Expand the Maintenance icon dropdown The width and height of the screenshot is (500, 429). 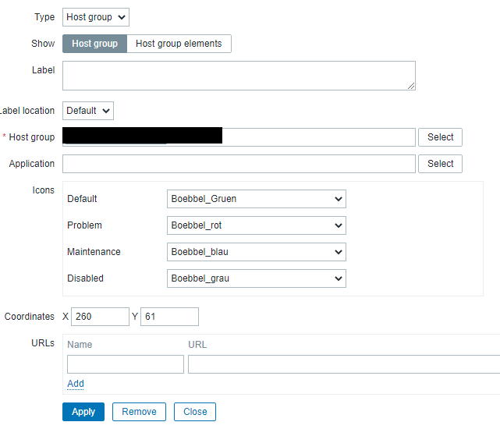click(x=257, y=252)
